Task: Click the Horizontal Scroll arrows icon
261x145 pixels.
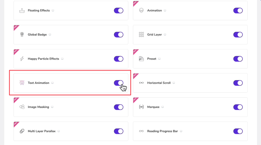Action: tap(141, 83)
